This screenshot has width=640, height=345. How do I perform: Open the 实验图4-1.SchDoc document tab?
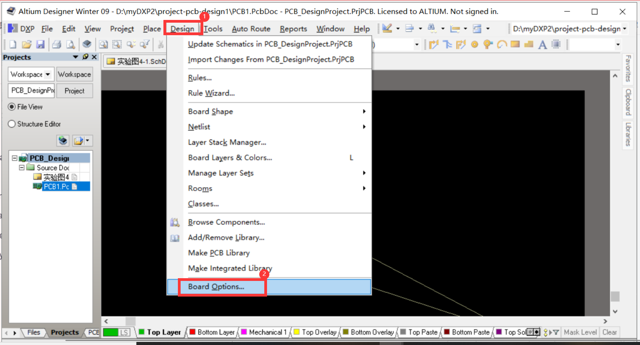click(136, 61)
